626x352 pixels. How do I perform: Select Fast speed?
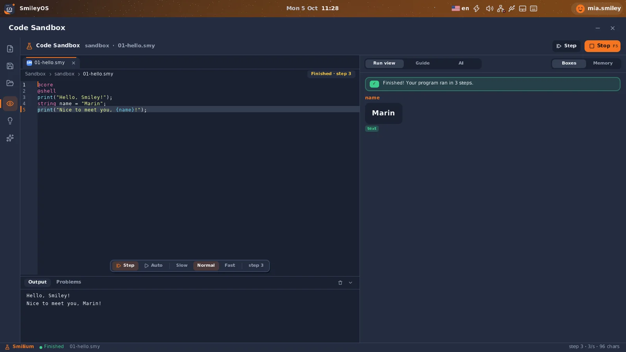pos(230,266)
